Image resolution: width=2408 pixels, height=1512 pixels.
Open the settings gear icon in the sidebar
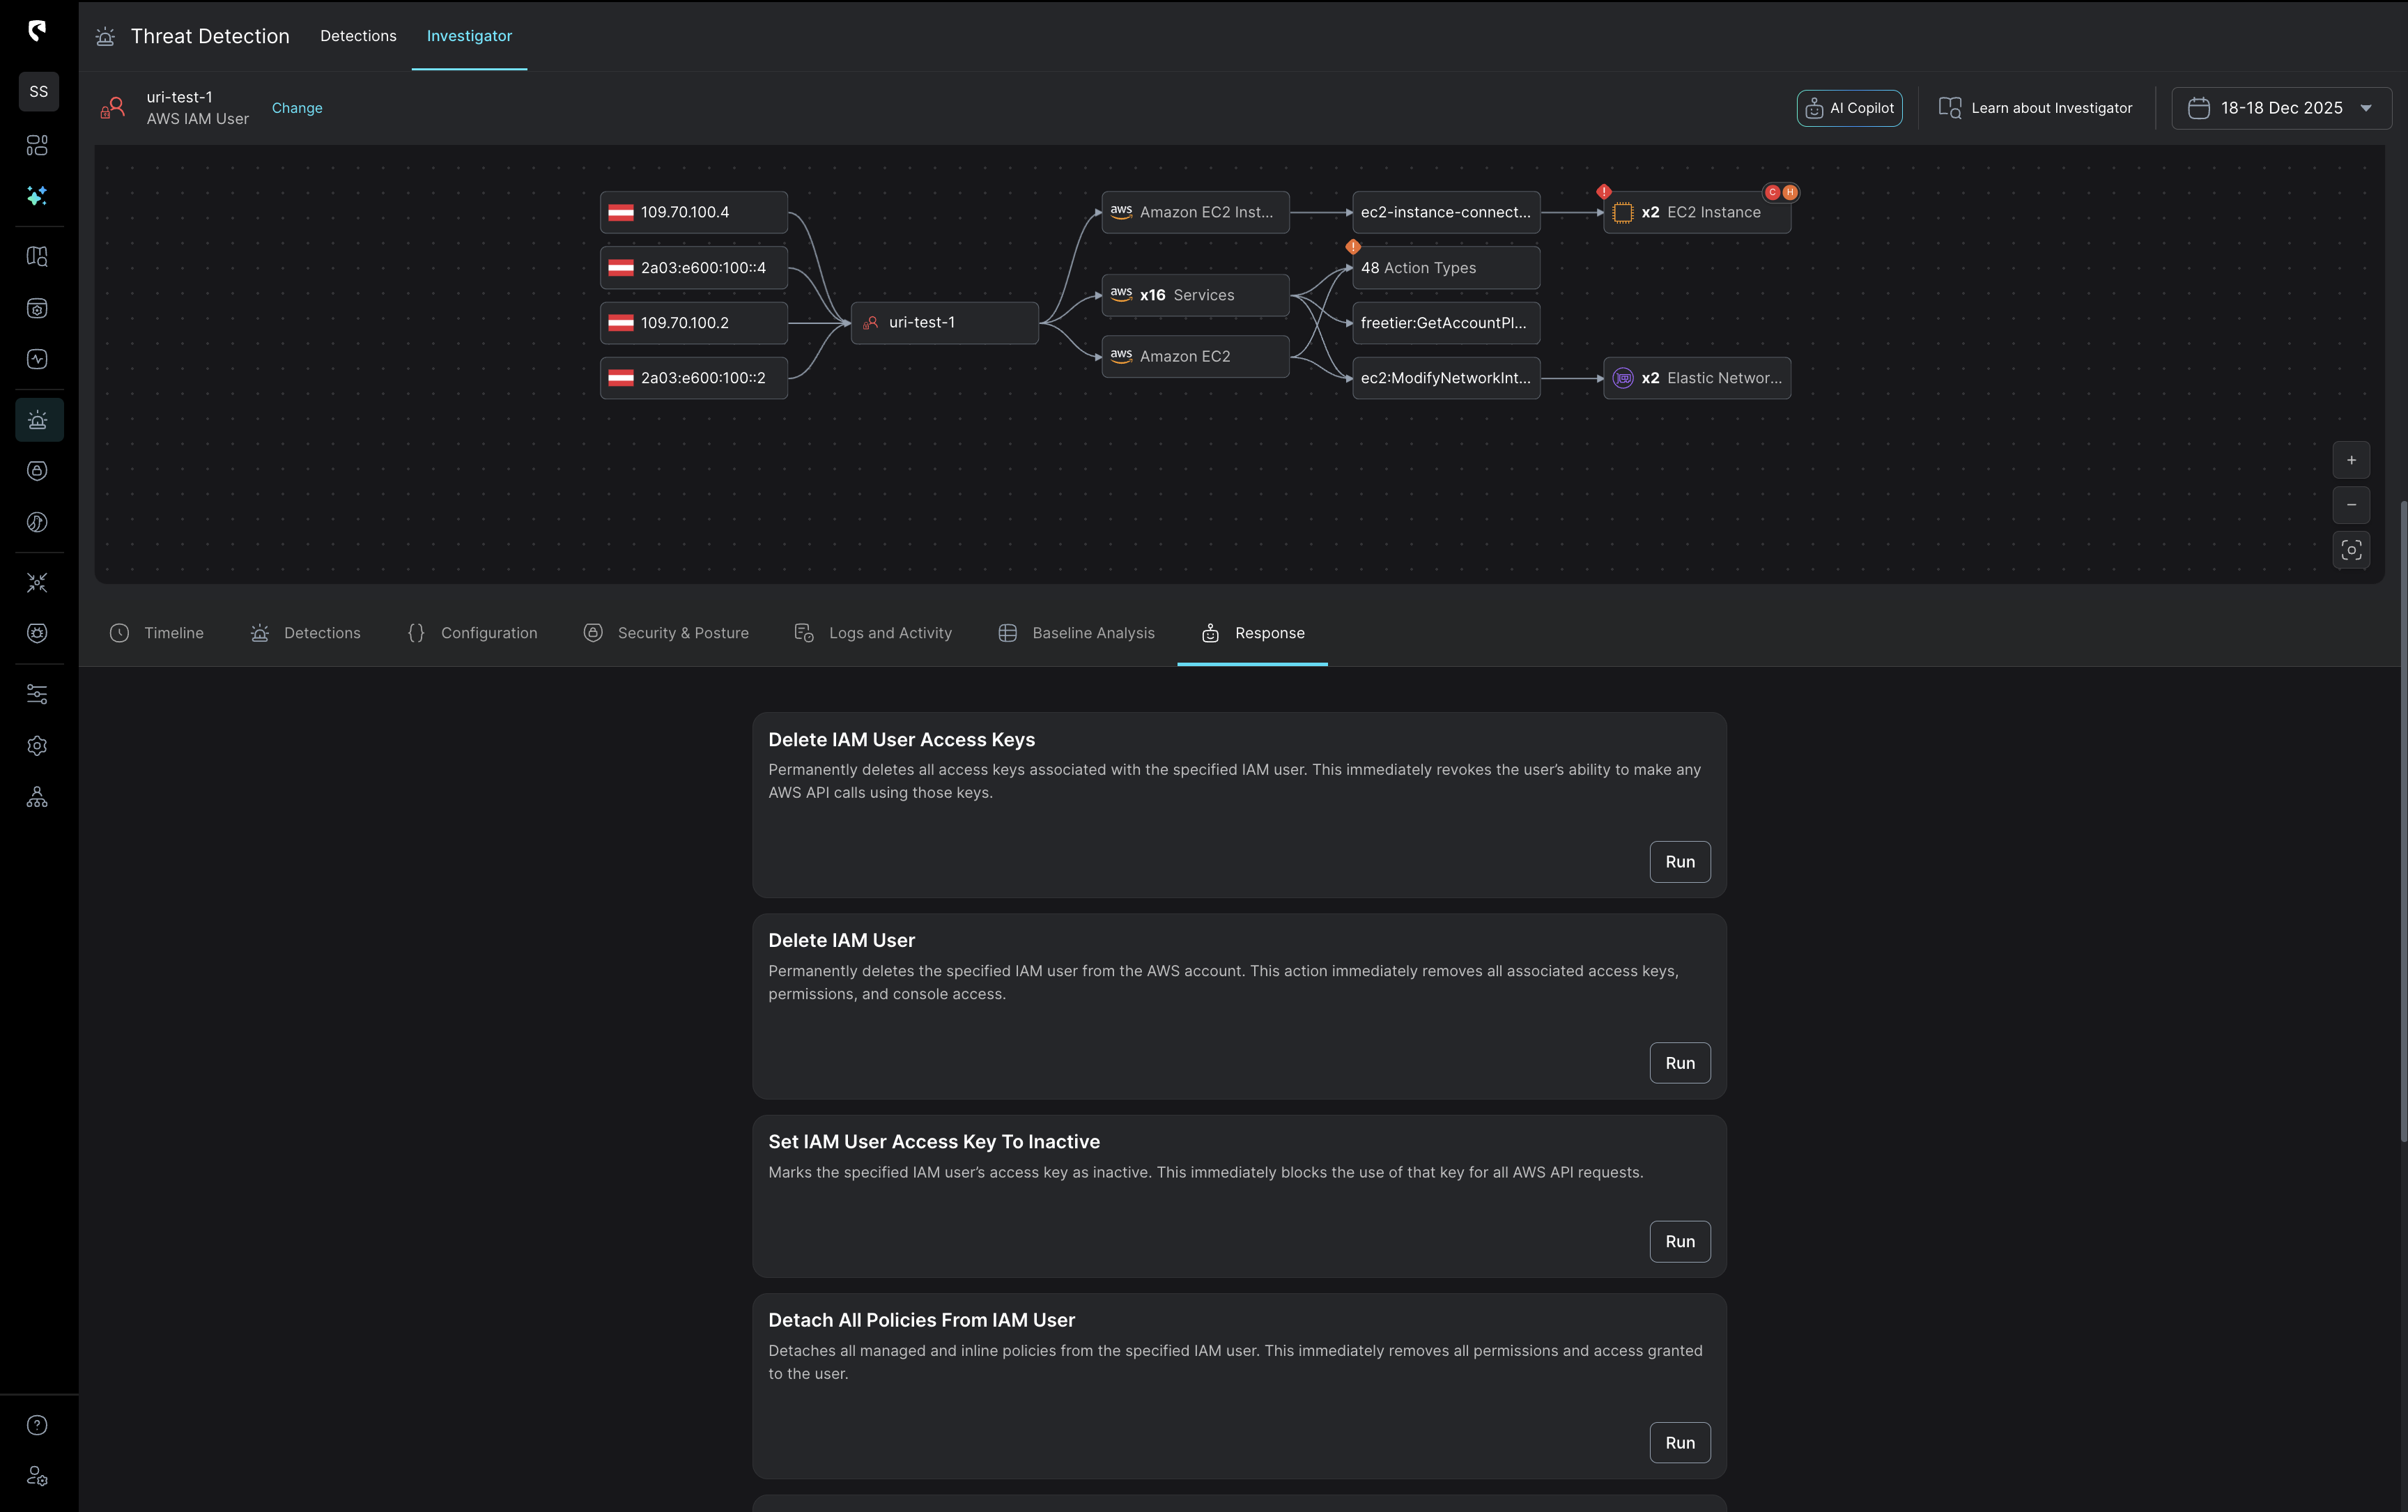[x=38, y=746]
